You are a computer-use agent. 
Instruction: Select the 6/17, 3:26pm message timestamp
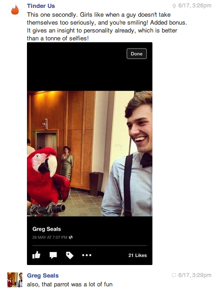tap(195, 6)
